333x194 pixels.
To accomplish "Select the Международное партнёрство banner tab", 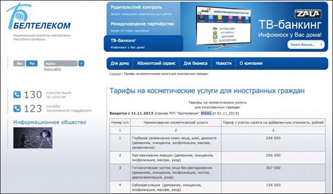I will pyautogui.click(x=143, y=26).
